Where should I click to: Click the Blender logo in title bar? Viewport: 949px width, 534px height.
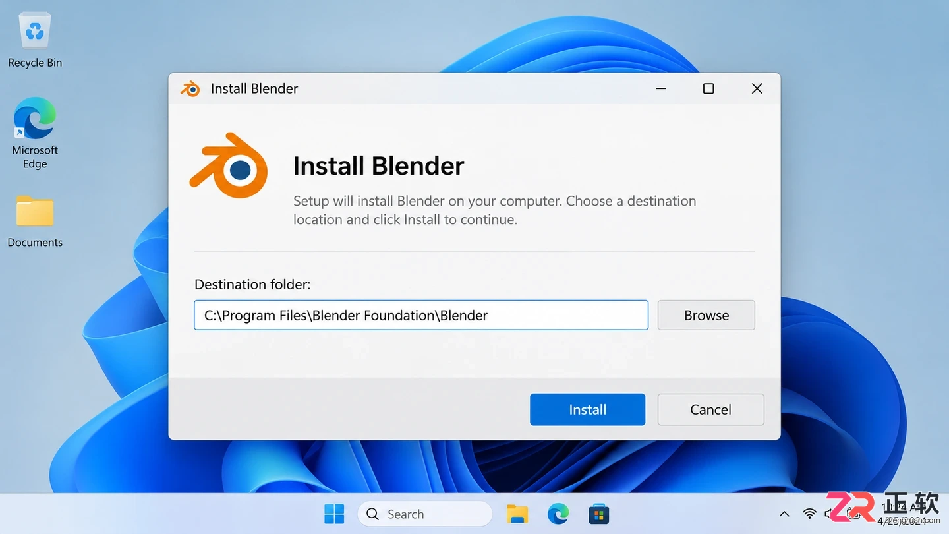190,88
